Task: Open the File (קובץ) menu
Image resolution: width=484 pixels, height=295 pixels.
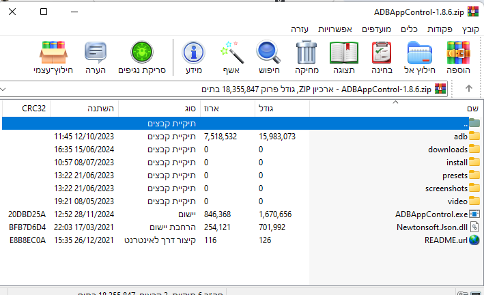Action: click(471, 29)
